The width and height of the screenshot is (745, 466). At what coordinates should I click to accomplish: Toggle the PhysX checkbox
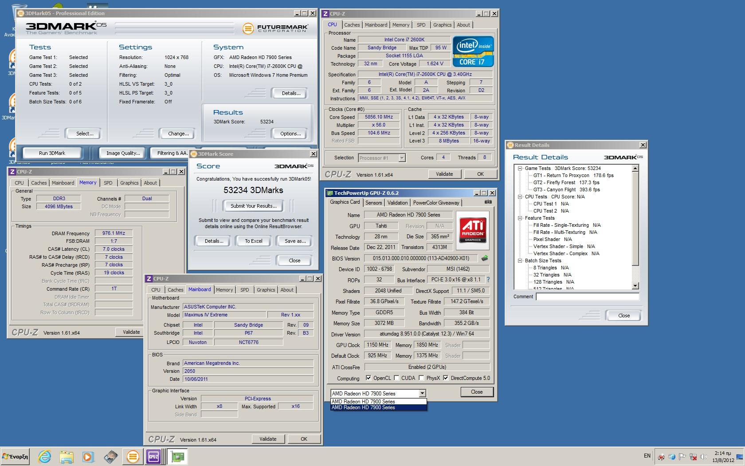[x=421, y=378]
